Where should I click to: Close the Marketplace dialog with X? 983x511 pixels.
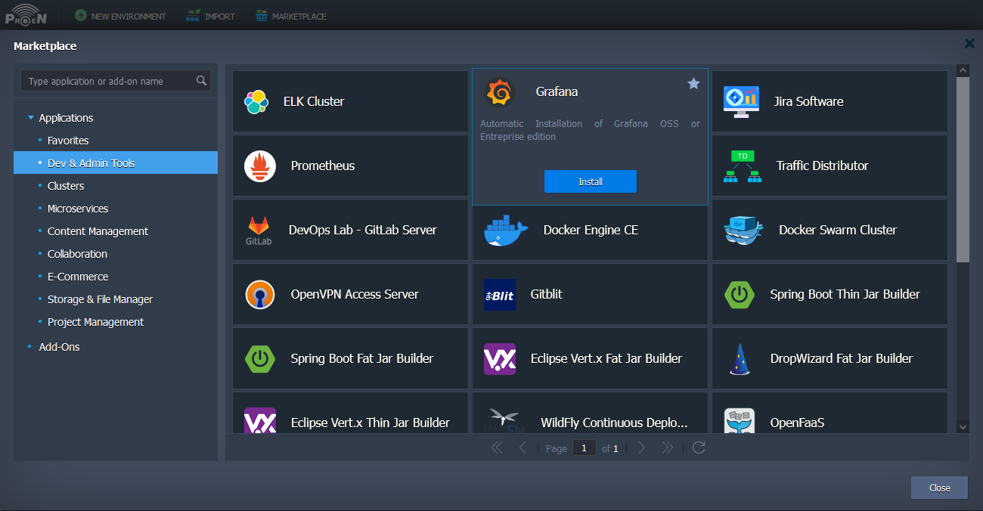pos(969,44)
